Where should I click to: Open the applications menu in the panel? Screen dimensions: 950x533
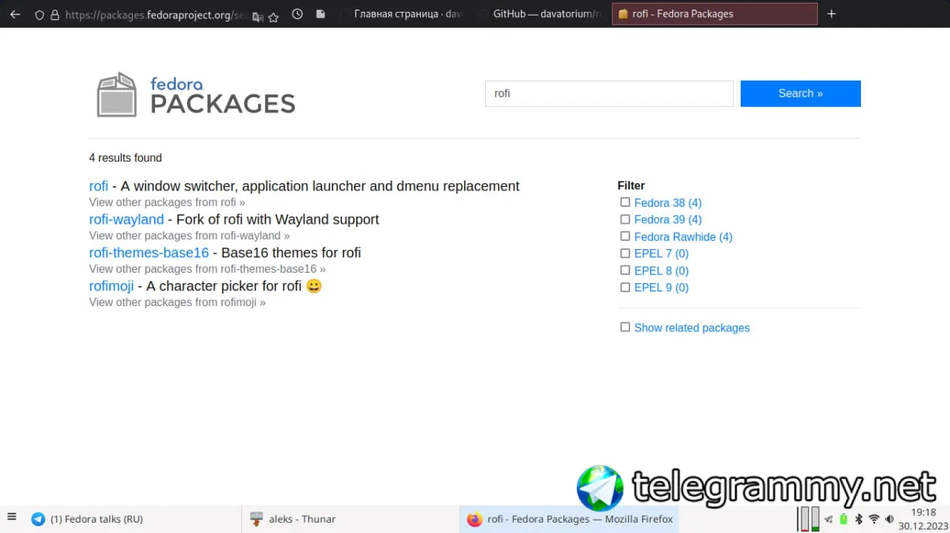pyautogui.click(x=11, y=517)
